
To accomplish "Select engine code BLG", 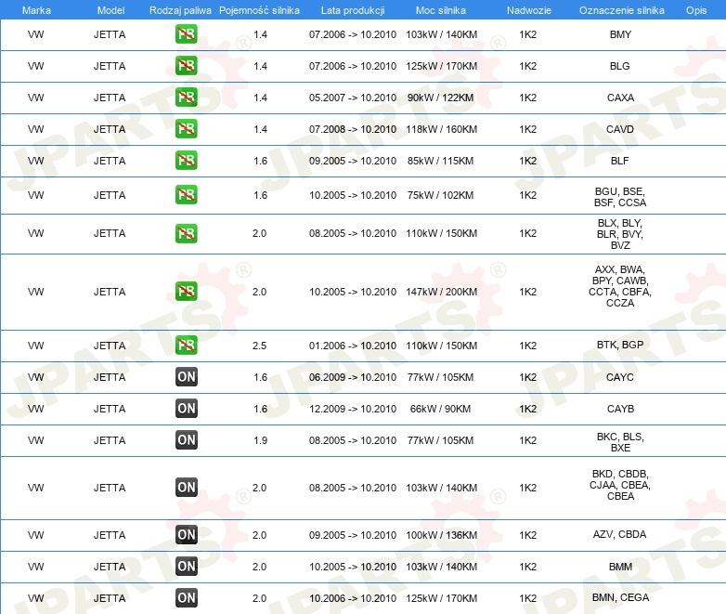I will coord(620,66).
